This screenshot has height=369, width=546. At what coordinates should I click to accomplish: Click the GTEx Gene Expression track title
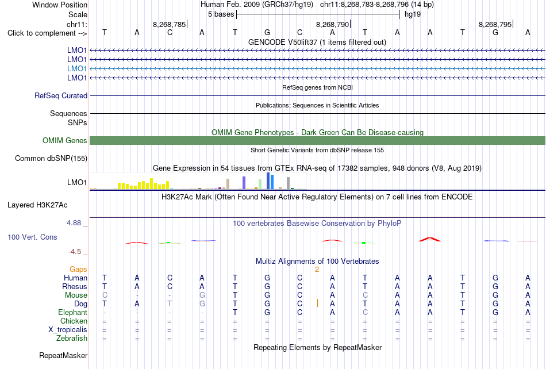click(x=317, y=168)
